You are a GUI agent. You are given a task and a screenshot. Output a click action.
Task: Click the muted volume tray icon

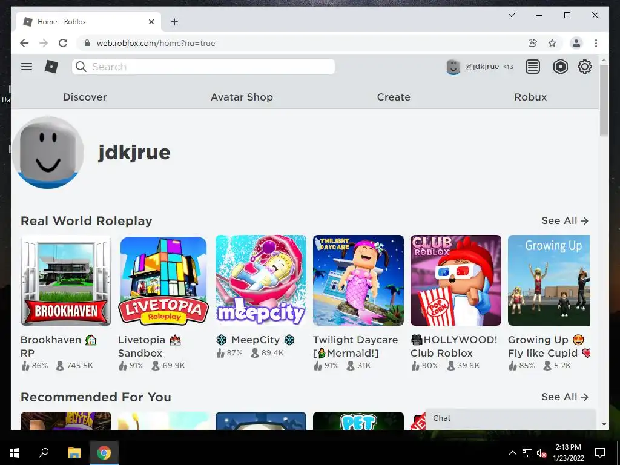click(542, 453)
